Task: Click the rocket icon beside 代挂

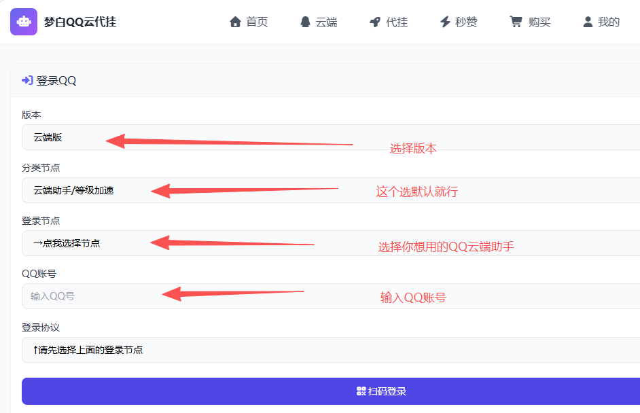Action: (375, 22)
